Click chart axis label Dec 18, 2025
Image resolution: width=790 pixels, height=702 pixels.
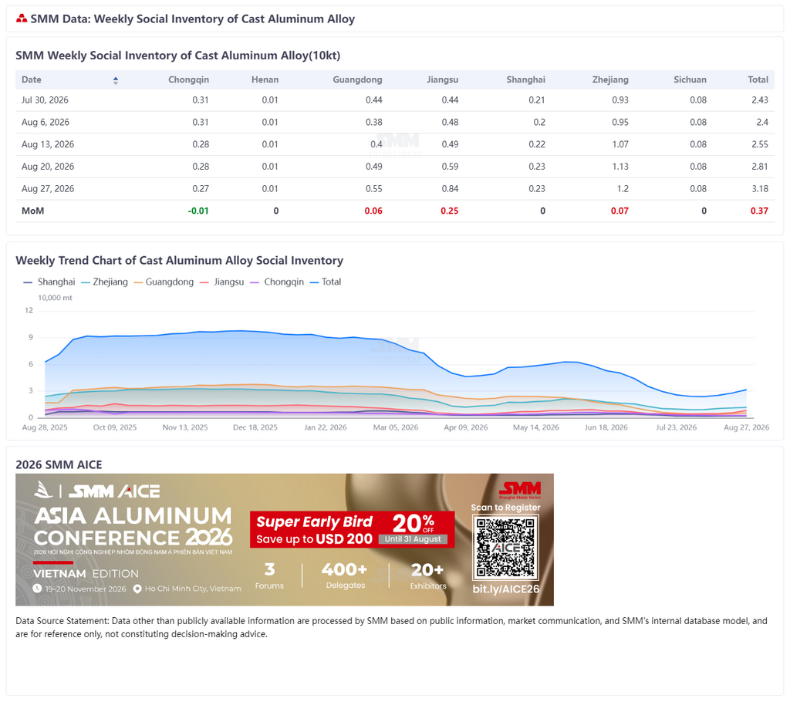click(x=255, y=427)
